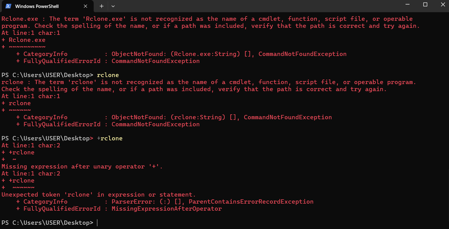Close the PowerShell window
Viewport: 449px width, 229px height.
(443, 5)
